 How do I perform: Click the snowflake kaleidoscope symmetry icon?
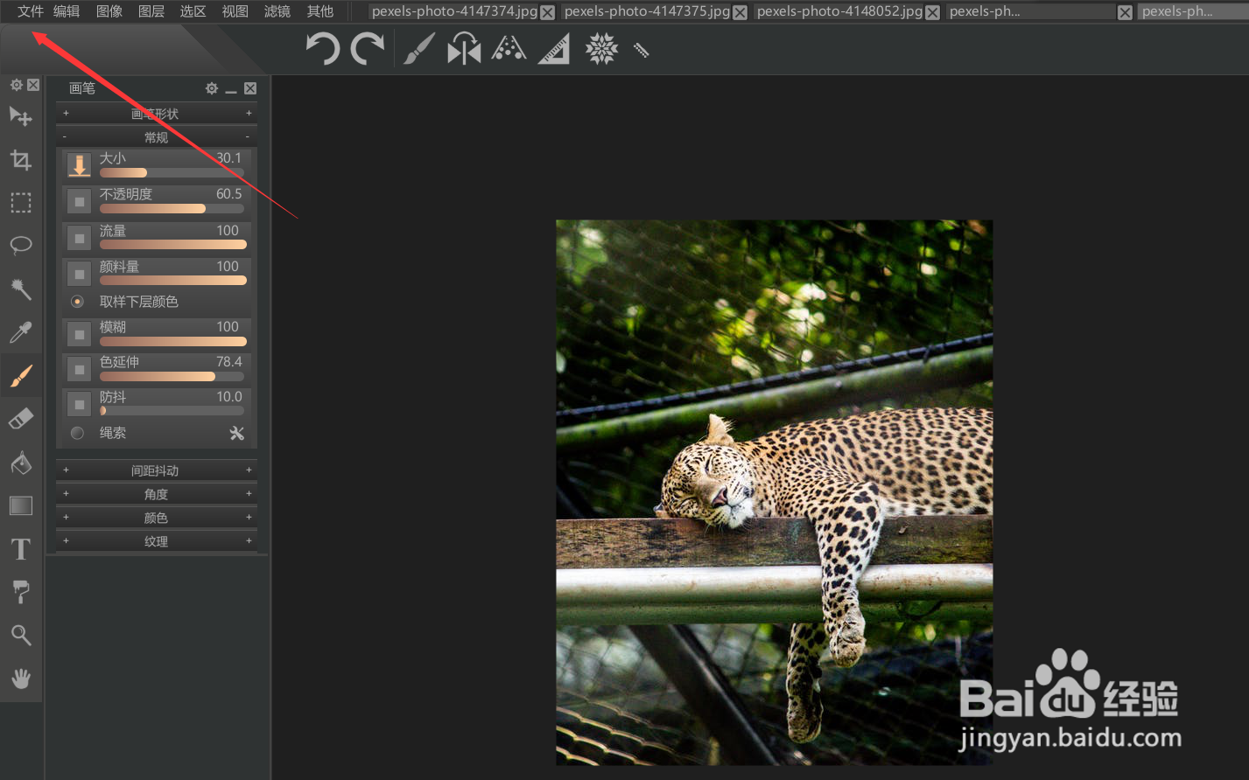point(601,49)
